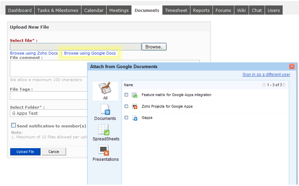Go to the next page of results
The image size is (299, 186).
click(284, 85)
